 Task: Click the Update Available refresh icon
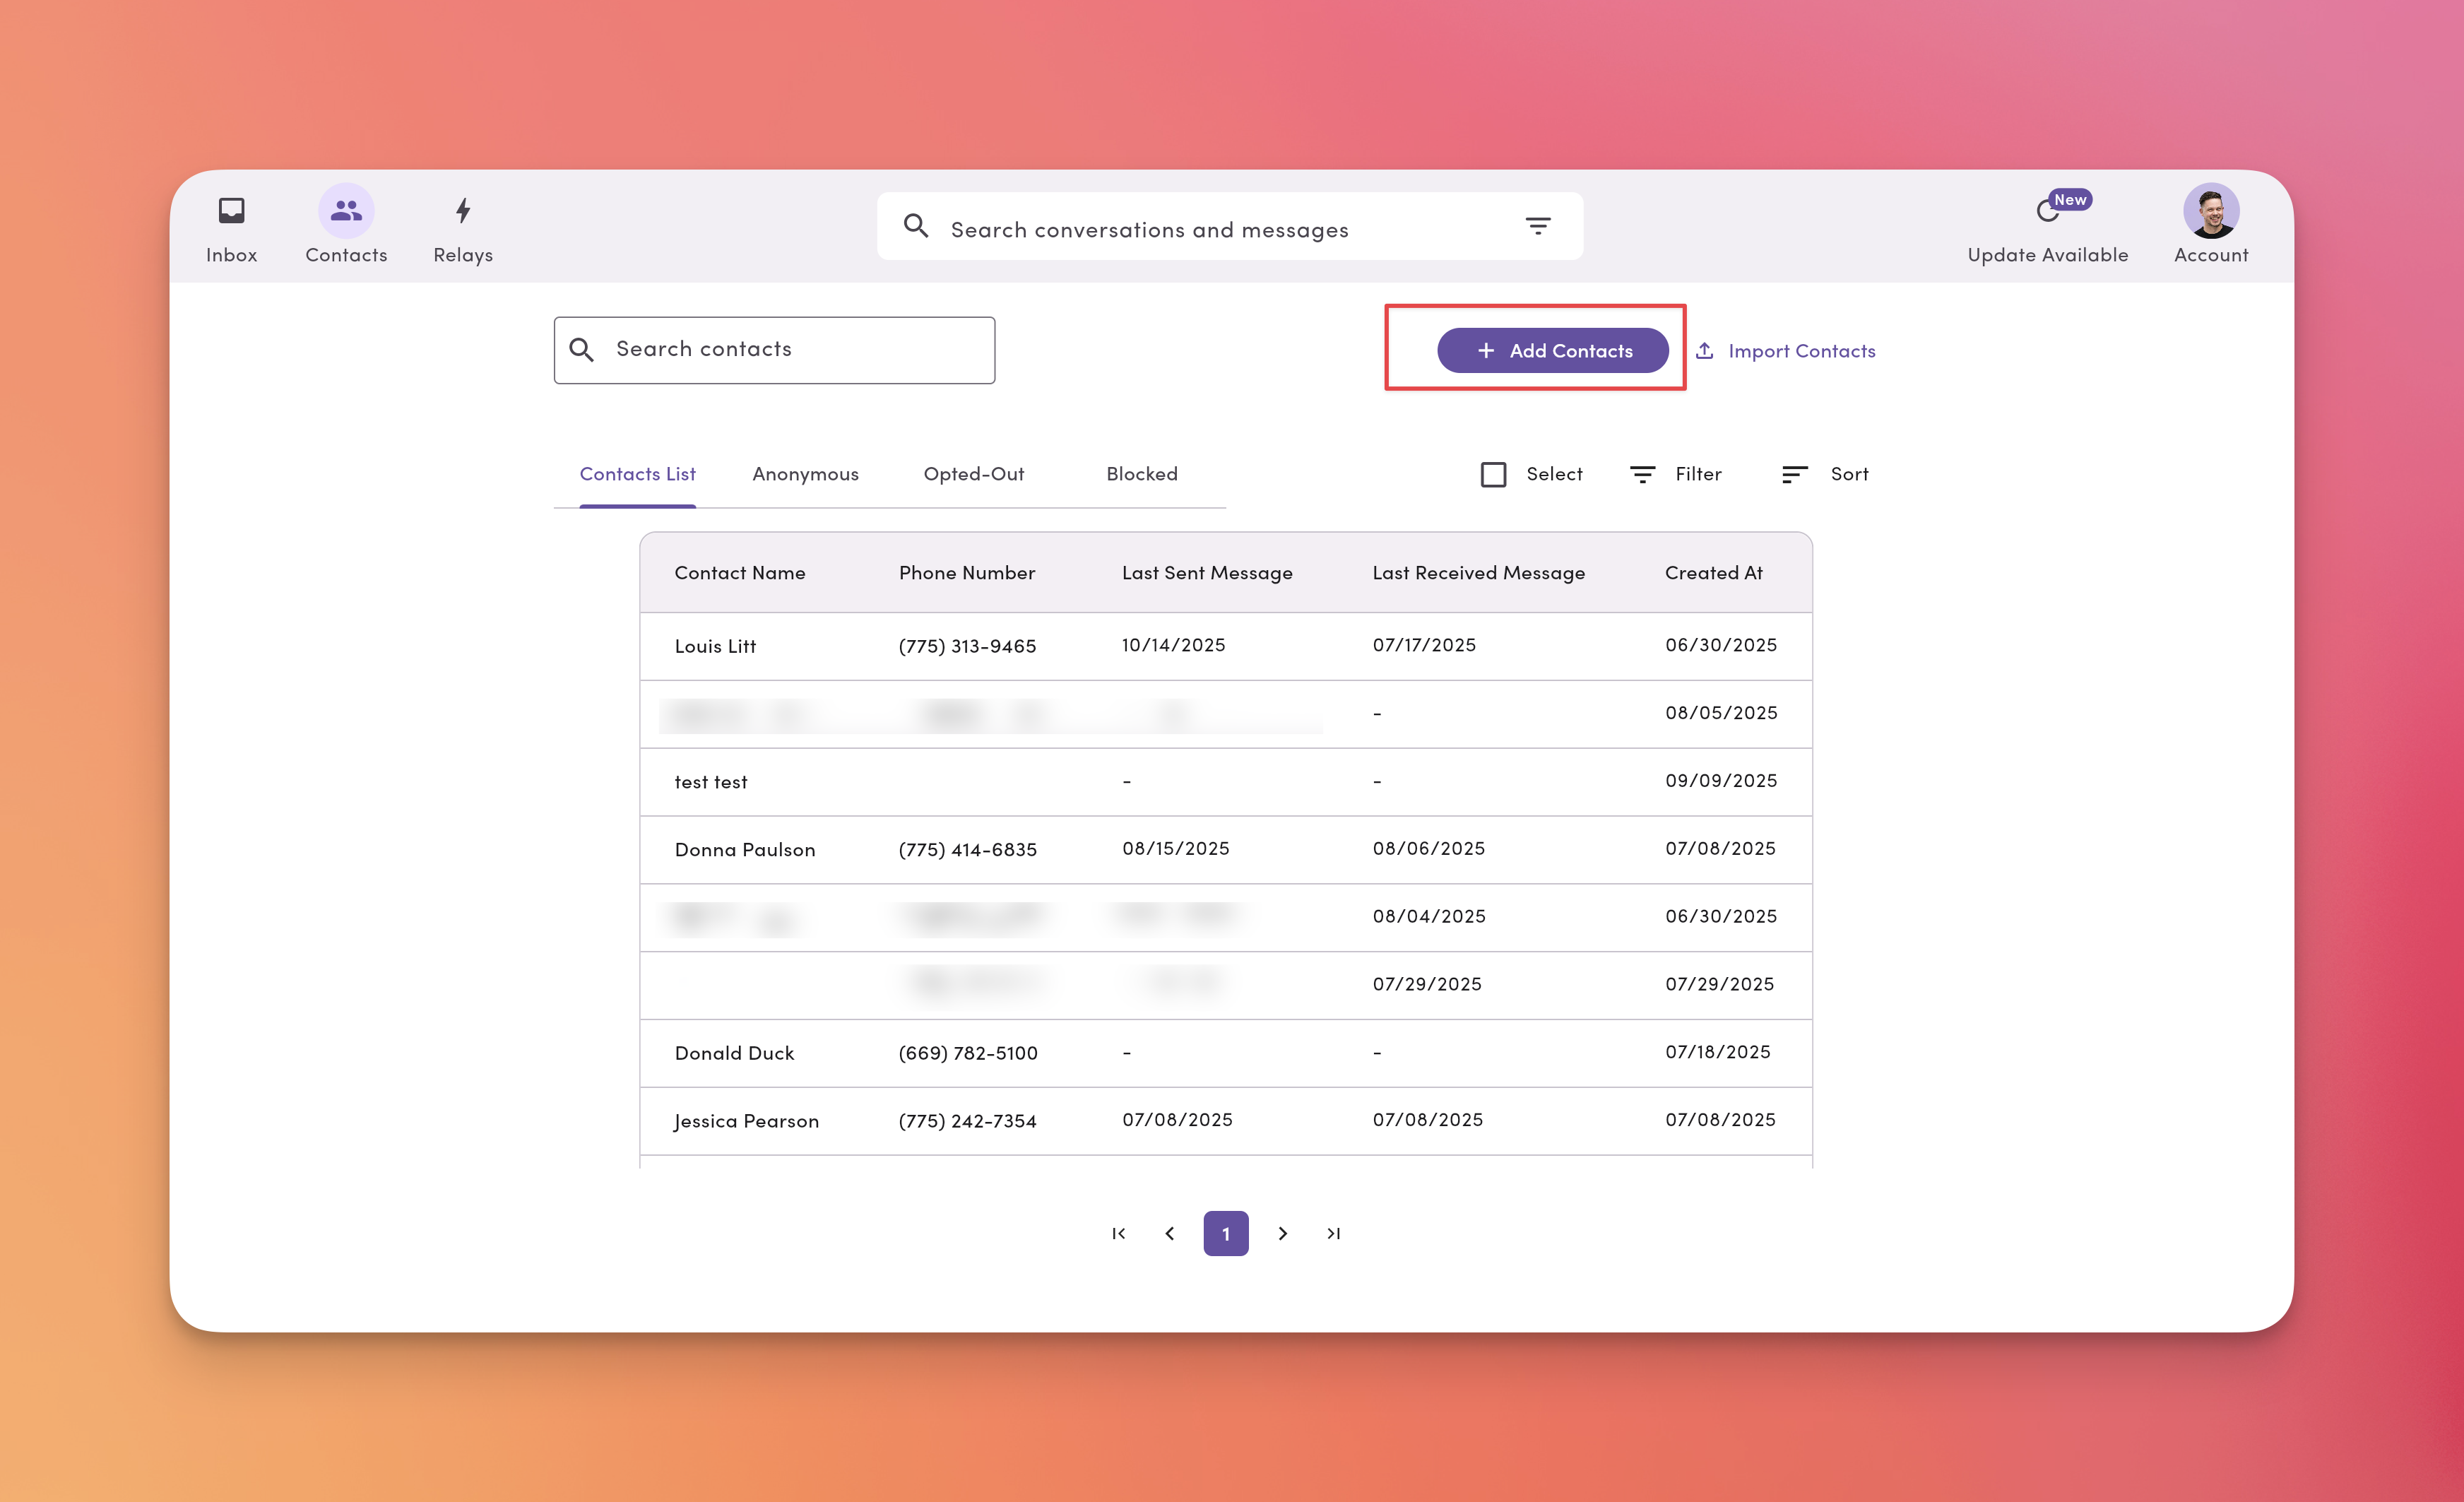(2047, 211)
